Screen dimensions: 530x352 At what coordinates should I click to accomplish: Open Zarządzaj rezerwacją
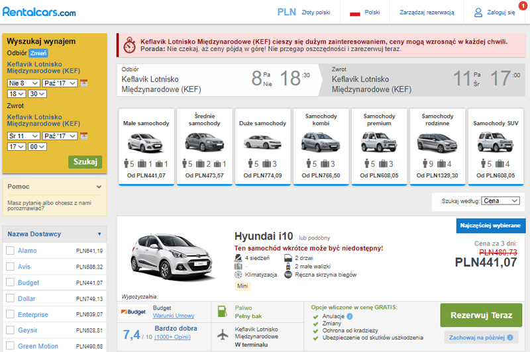tap(427, 13)
